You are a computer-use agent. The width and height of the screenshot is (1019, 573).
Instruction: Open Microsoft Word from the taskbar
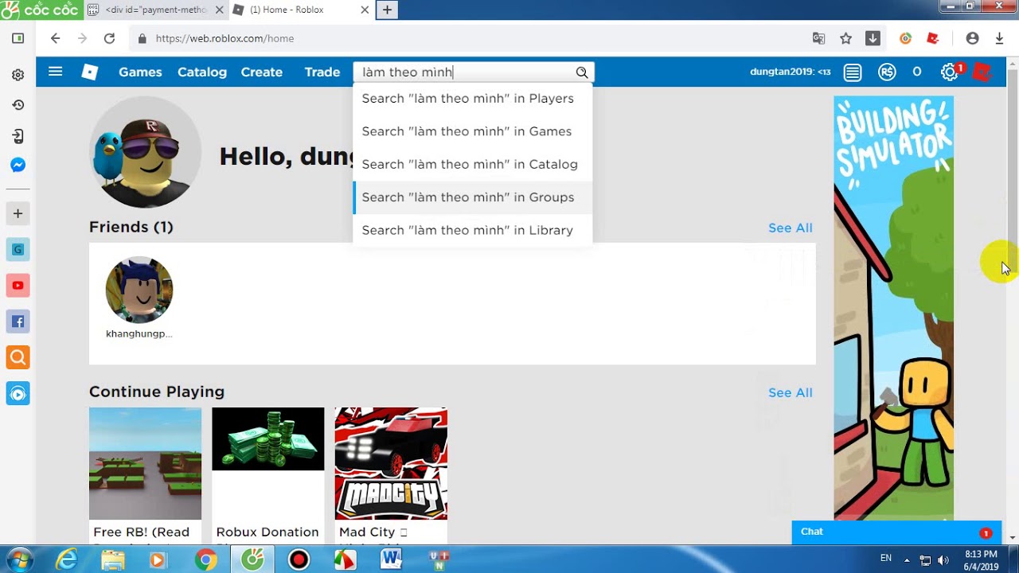pyautogui.click(x=391, y=560)
